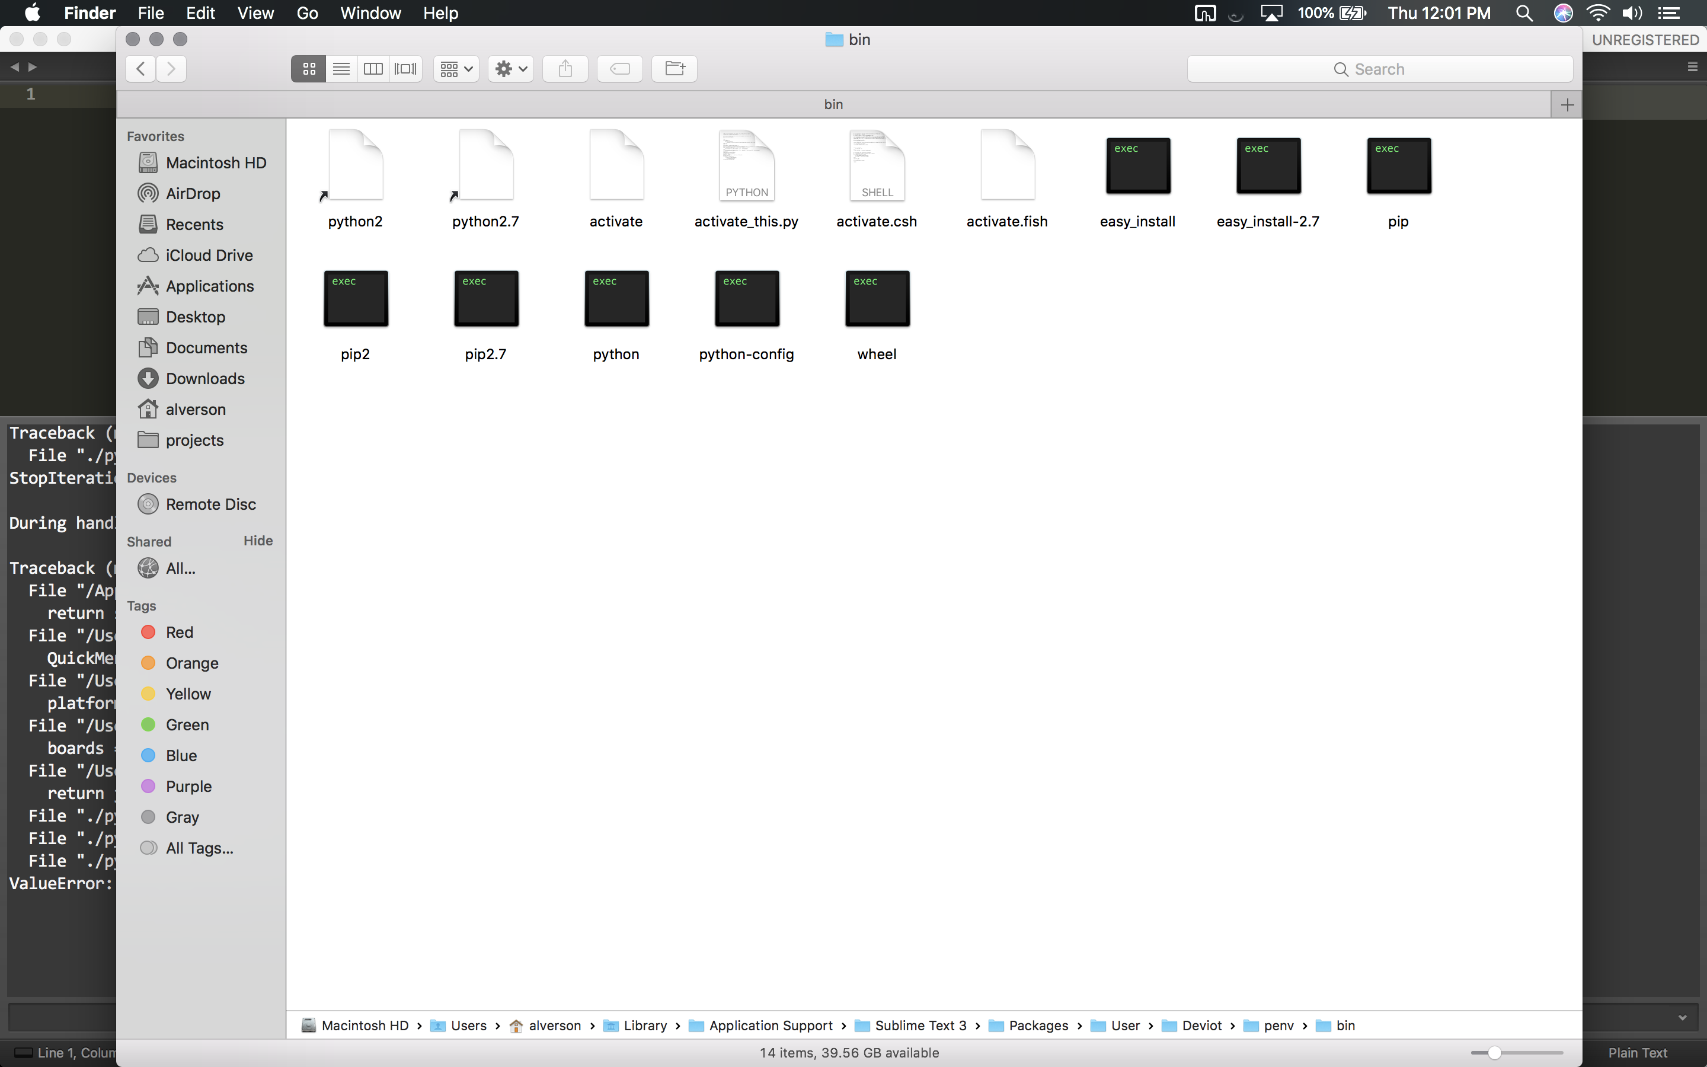
Task: Switch to list view
Action: [x=341, y=68]
